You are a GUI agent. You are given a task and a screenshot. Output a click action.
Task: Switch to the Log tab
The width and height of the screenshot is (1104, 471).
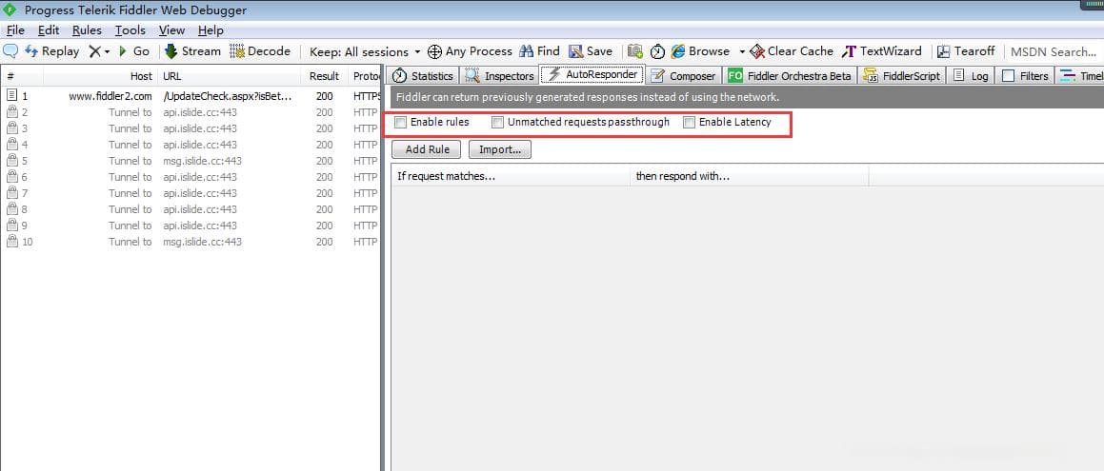pyautogui.click(x=971, y=76)
